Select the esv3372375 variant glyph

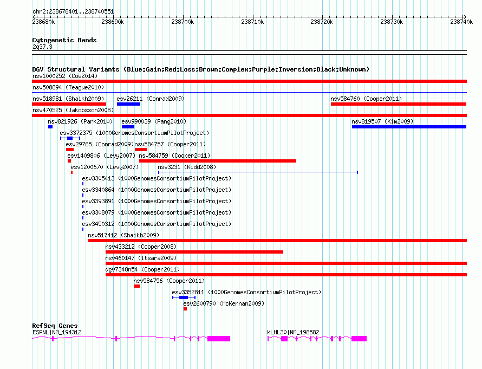click(70, 138)
